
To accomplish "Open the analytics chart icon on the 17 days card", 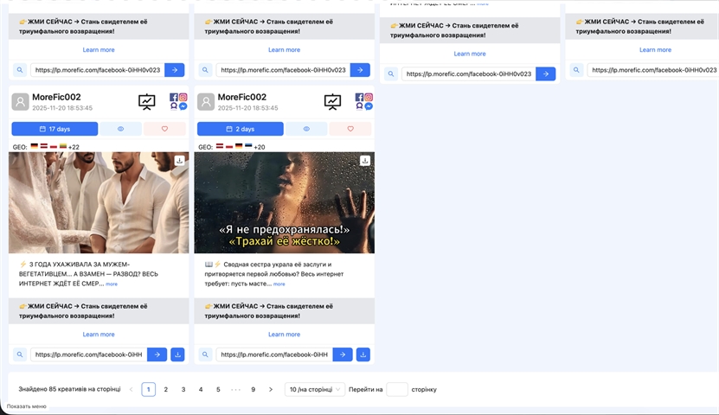I will (x=147, y=102).
